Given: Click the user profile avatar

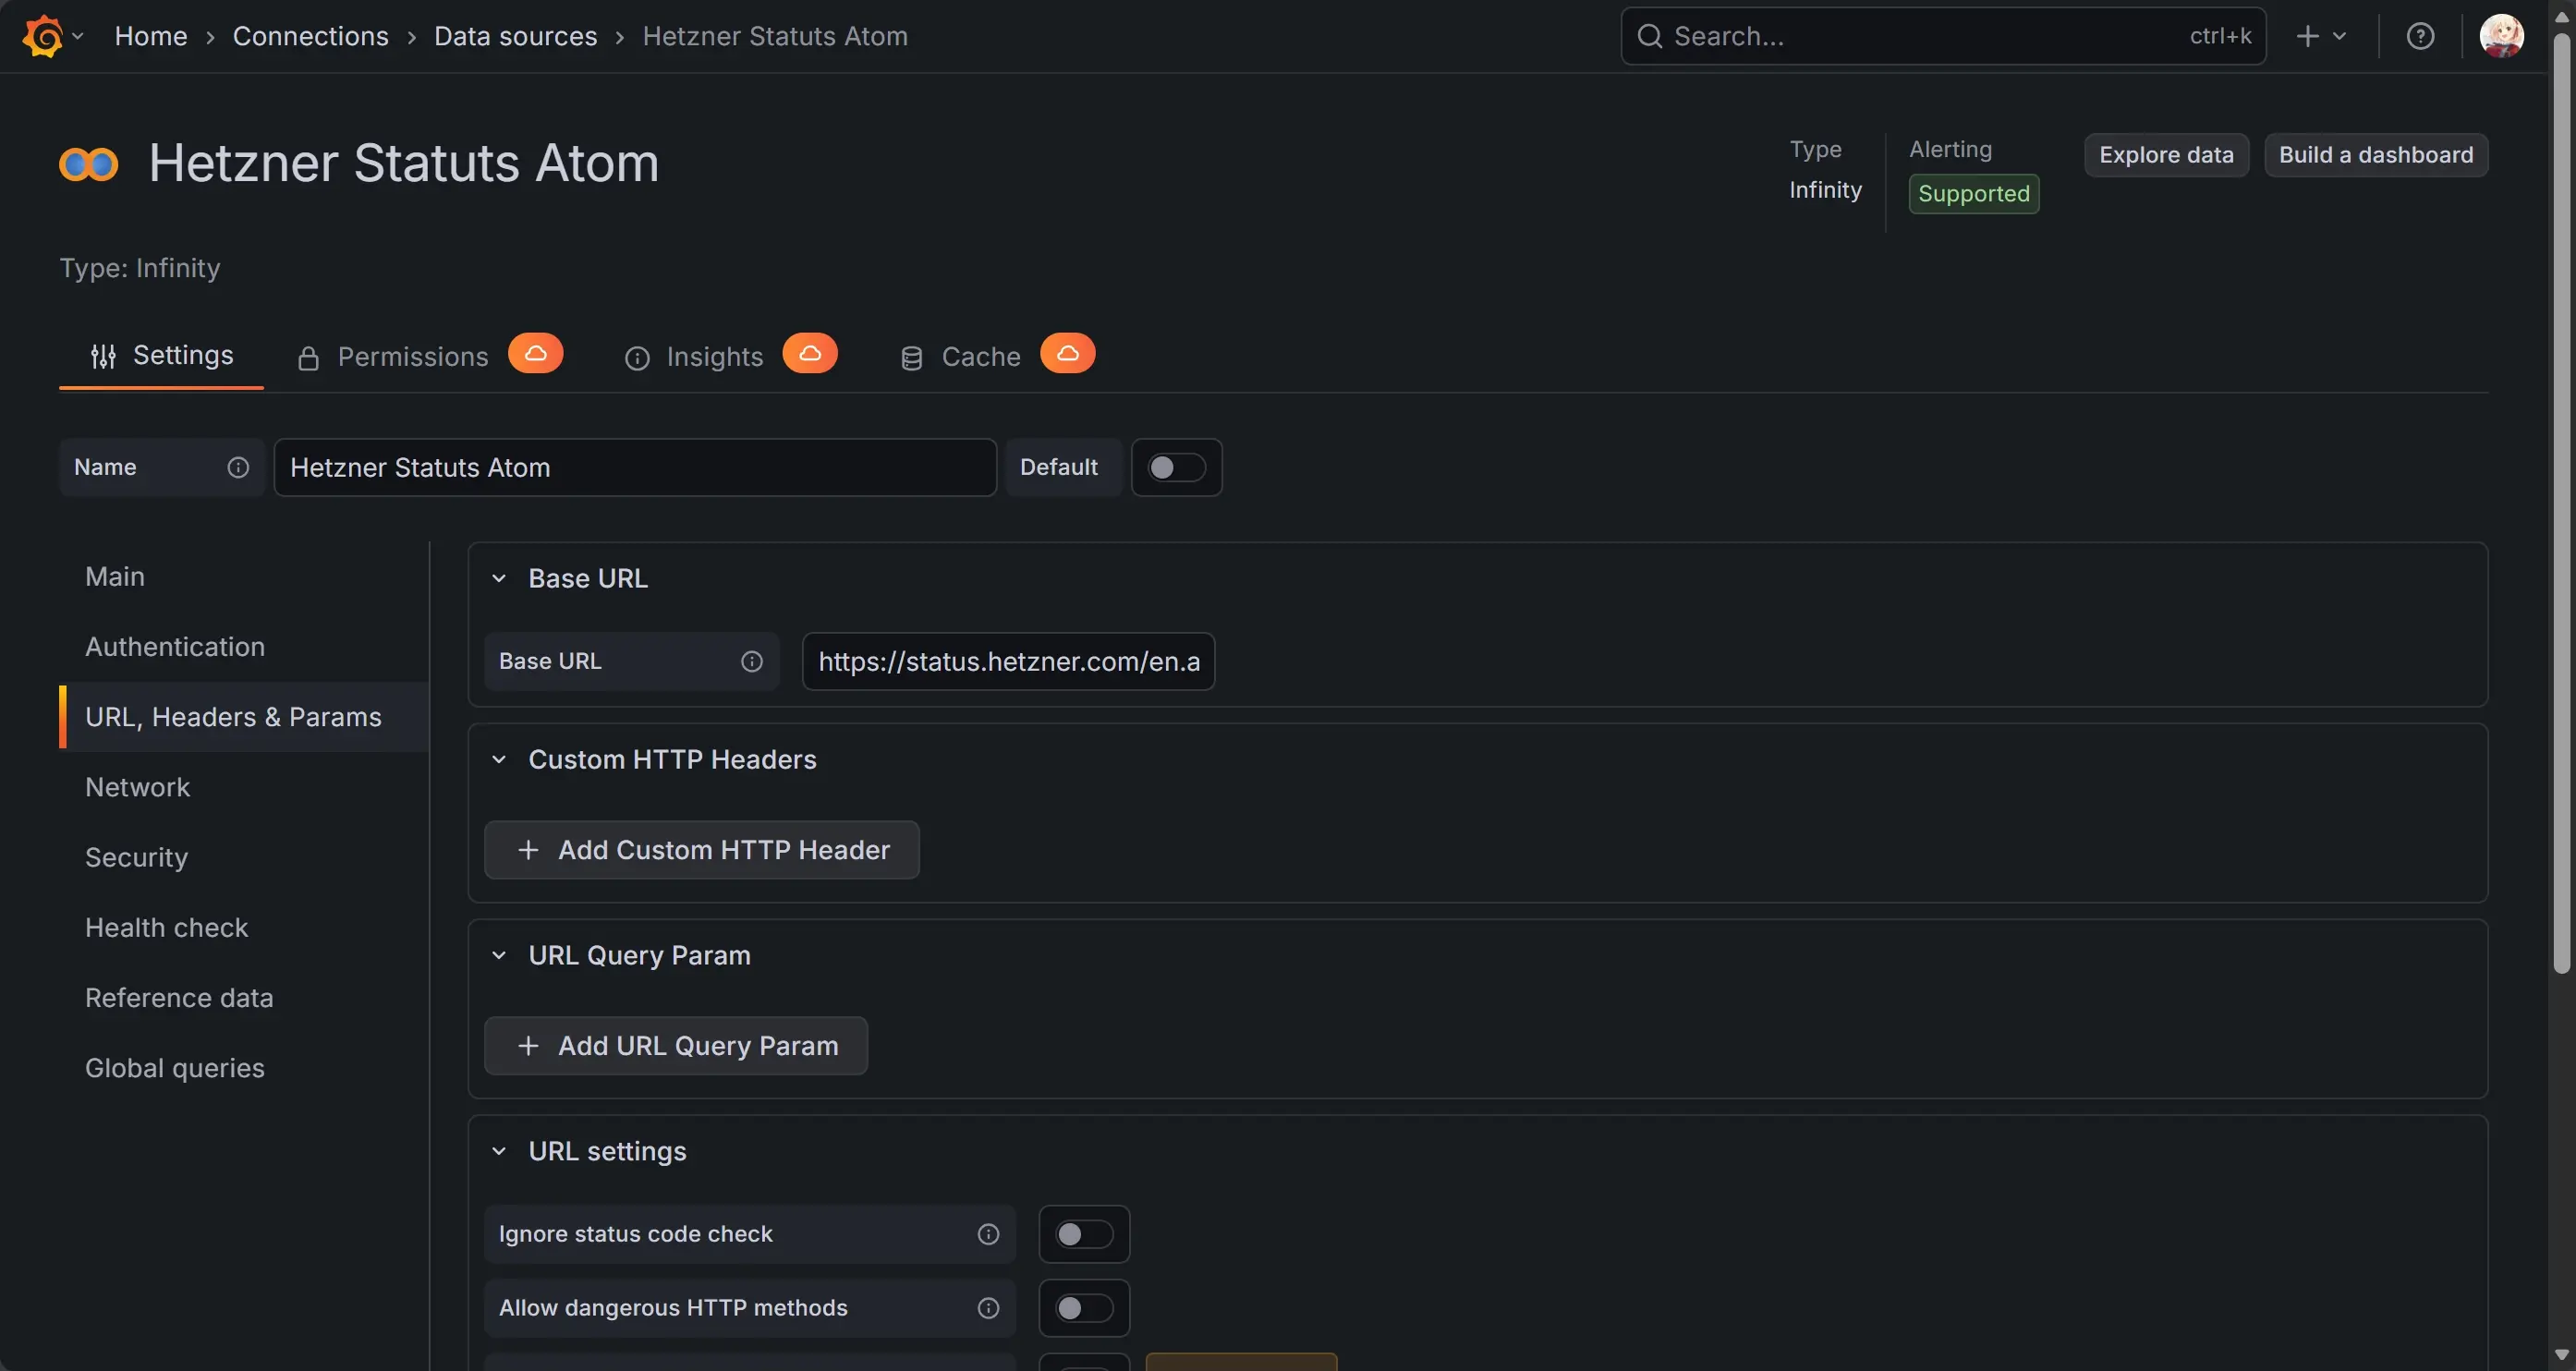Looking at the screenshot, I should click(x=2500, y=36).
